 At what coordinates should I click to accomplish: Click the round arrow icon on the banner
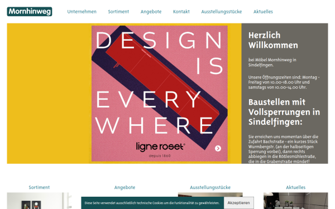(218, 148)
